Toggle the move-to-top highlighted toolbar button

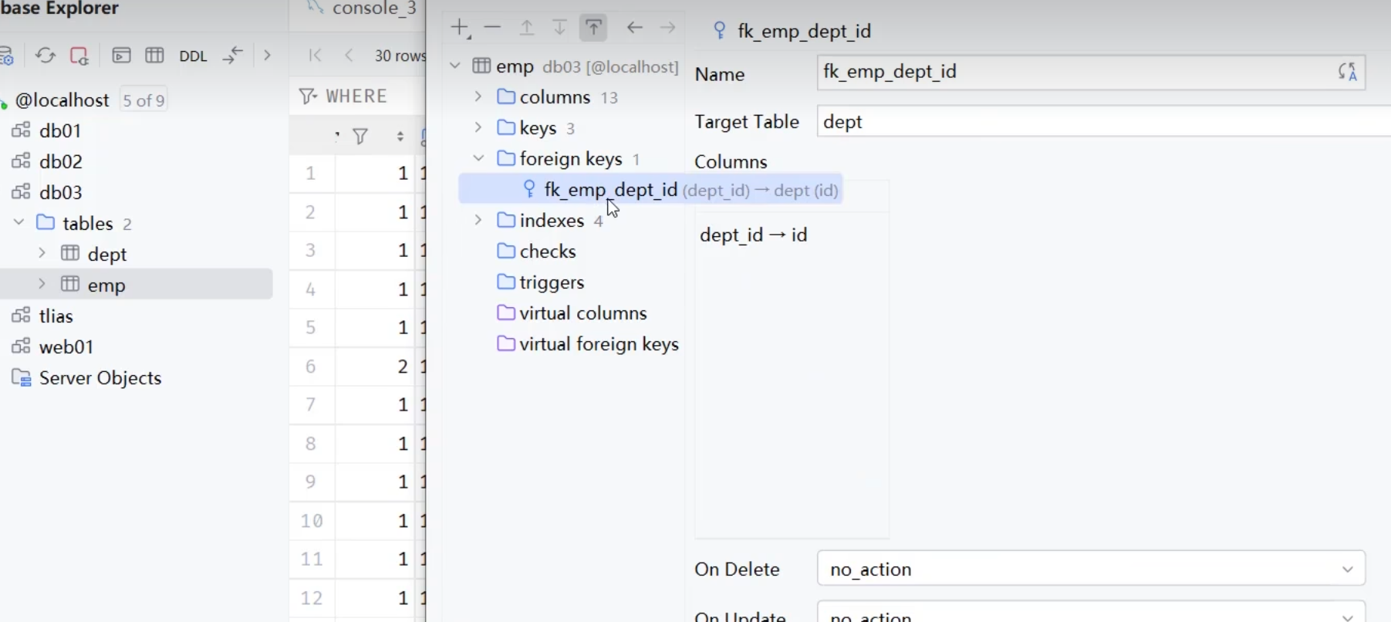click(593, 29)
